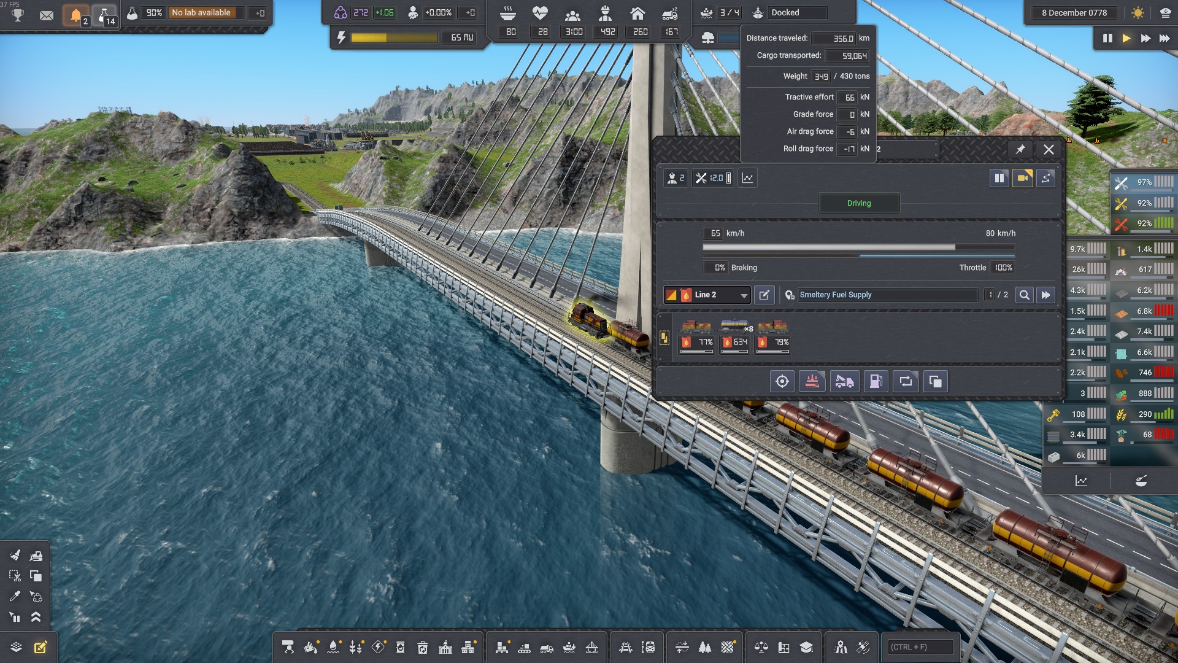
Task: Pin the train info window
Action: 1020,149
